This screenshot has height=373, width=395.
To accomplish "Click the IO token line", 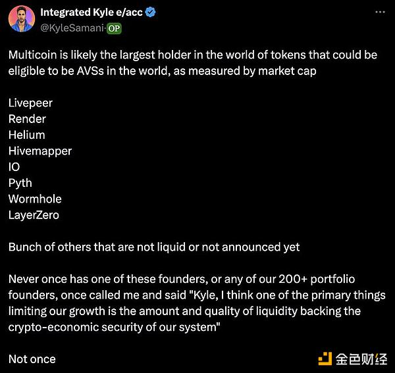I will pos(14,167).
